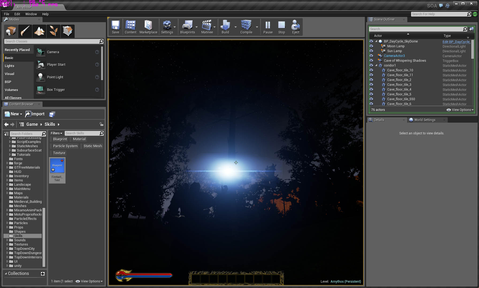
Task: Open the Edit menu
Action: (x=17, y=14)
